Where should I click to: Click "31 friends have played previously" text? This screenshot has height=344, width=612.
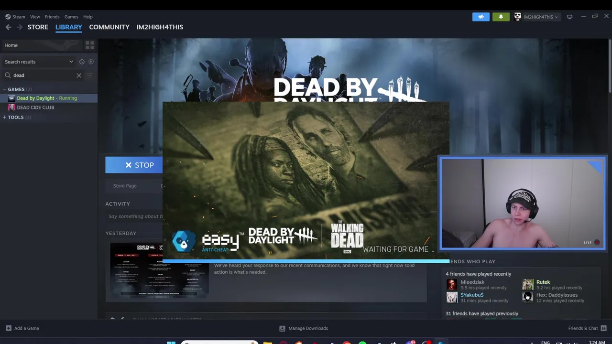pos(482,313)
